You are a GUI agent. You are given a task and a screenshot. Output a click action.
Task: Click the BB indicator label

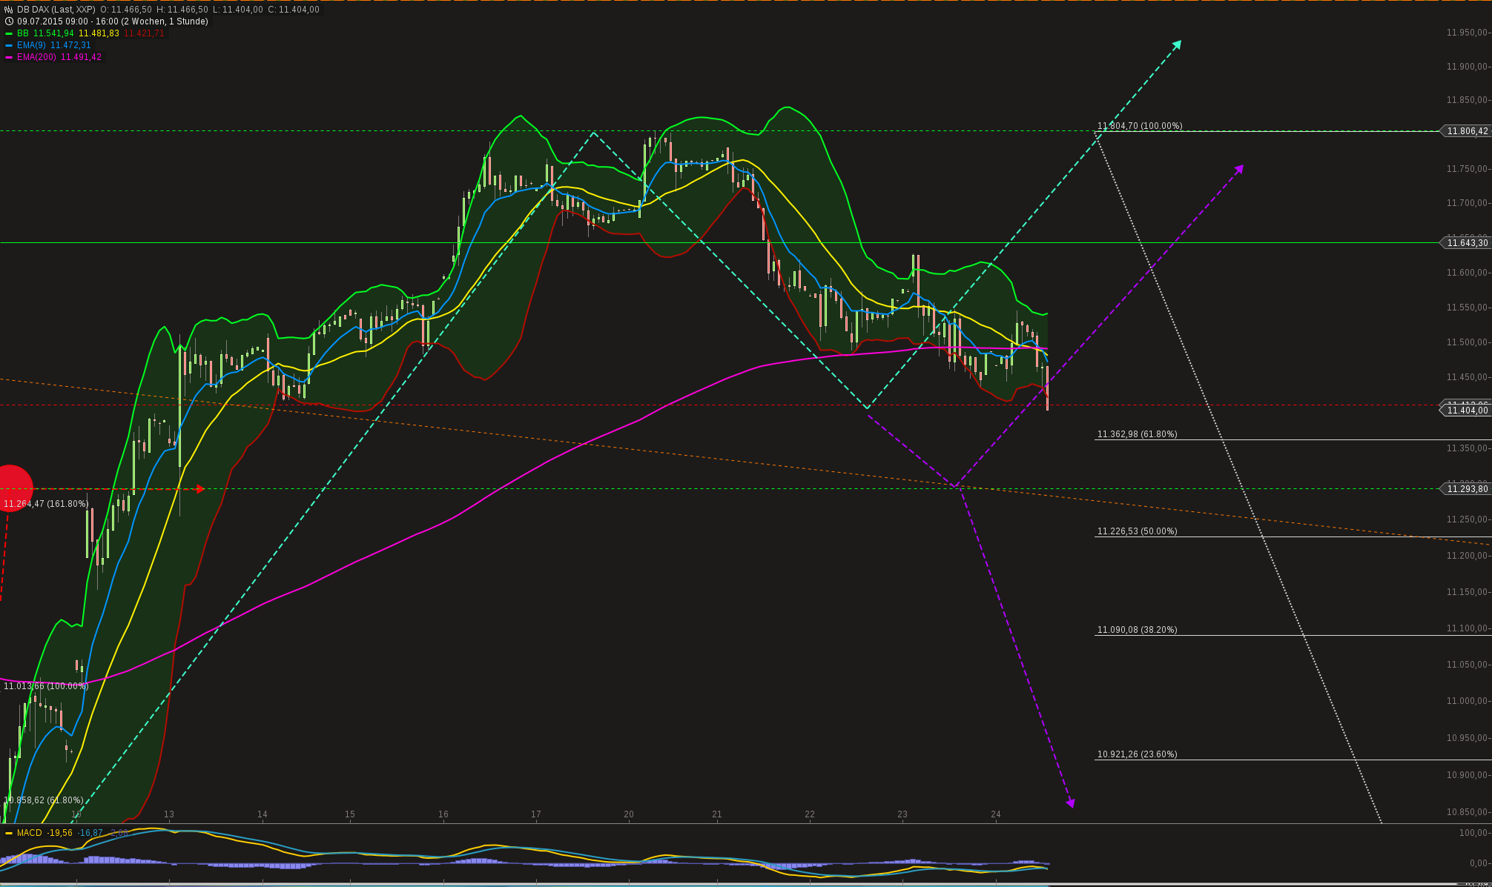pos(23,33)
